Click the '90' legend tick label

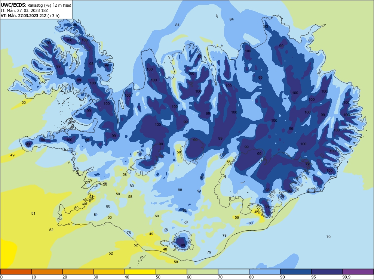(282, 277)
